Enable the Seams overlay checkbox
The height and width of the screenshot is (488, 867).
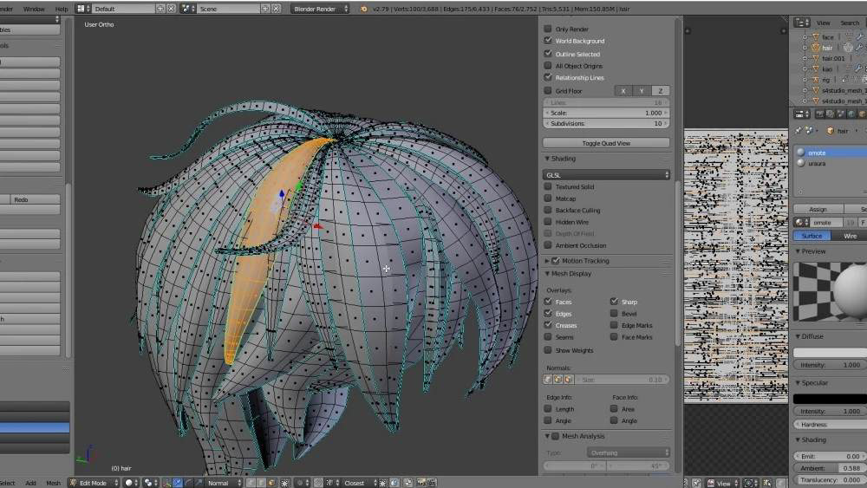pyautogui.click(x=548, y=337)
